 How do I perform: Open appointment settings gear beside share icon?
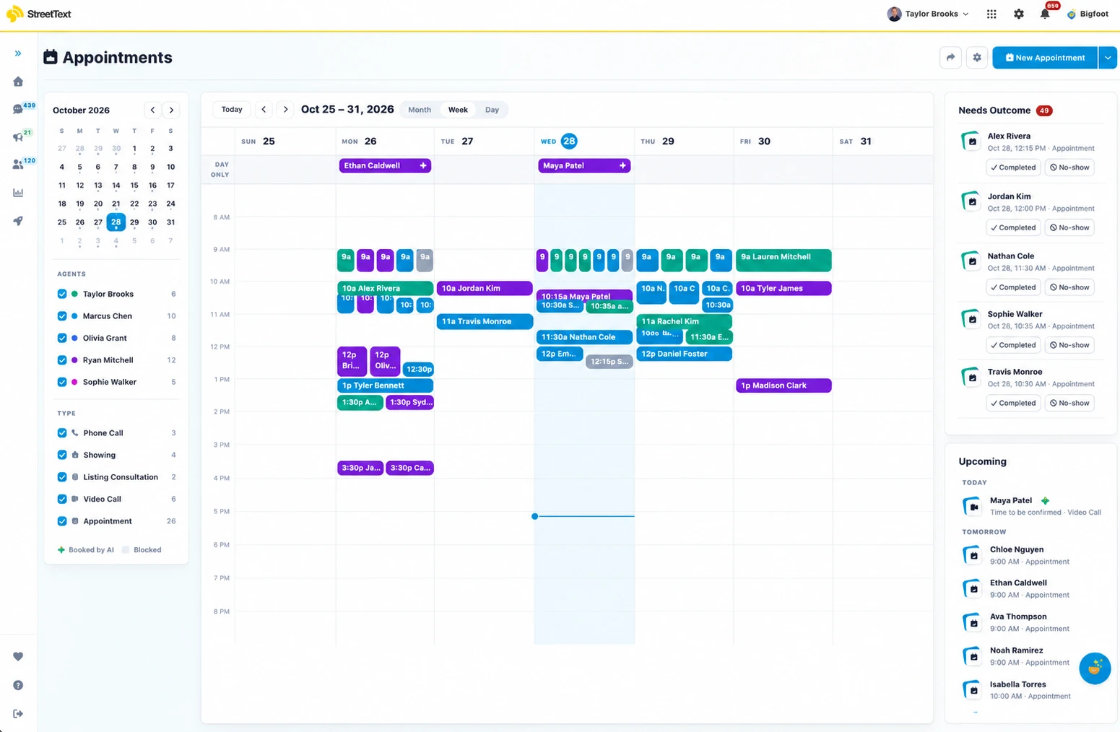977,58
